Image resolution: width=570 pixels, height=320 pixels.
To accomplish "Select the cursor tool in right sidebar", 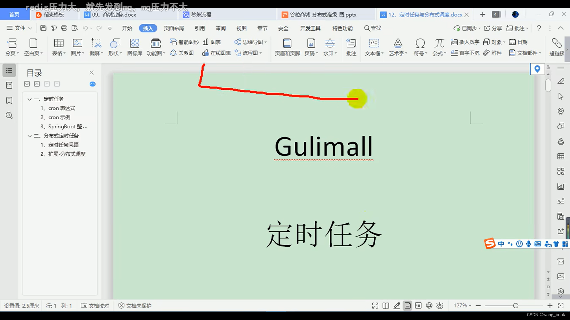I will pyautogui.click(x=561, y=96).
